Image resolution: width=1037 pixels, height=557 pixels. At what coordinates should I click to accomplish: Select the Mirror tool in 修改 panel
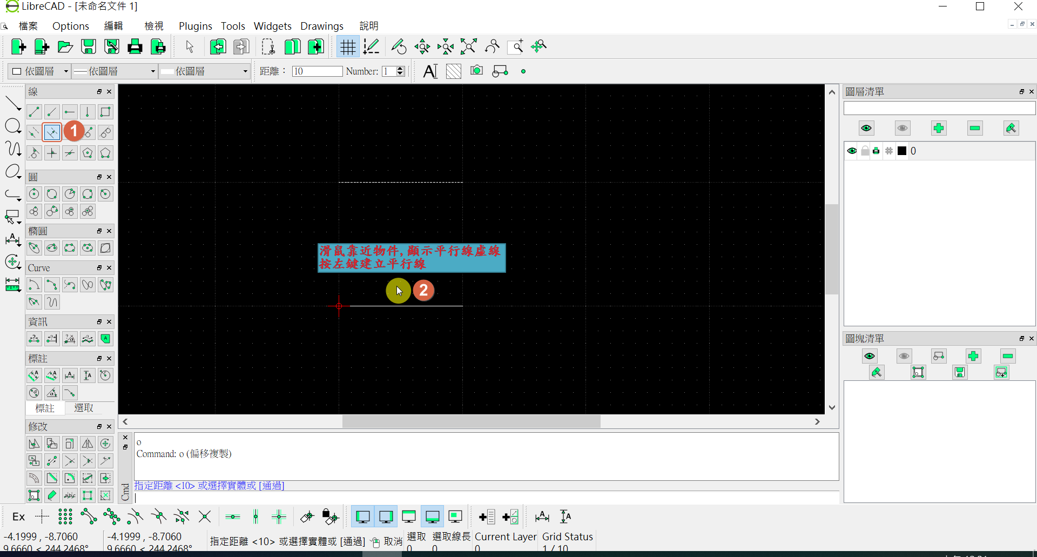87,444
